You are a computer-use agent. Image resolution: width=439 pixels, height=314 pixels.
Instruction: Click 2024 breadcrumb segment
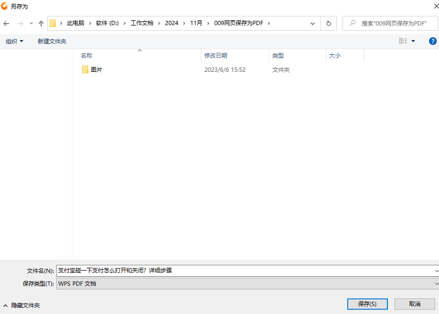pos(172,23)
